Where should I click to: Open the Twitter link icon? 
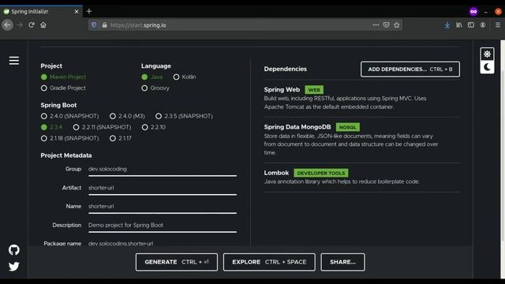tap(14, 267)
